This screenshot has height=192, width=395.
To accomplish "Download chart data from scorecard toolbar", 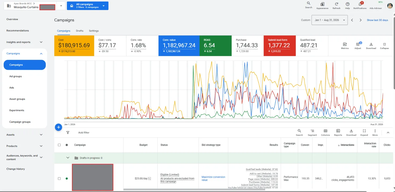I will pos(371,46).
